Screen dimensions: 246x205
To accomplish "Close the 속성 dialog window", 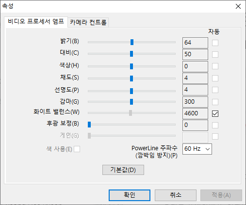I will (x=238, y=6).
